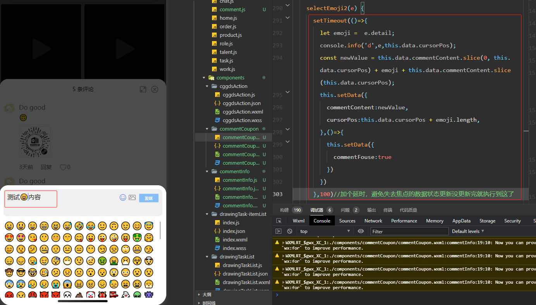Switch to the 问题 problems tab
Image resolution: width=536 pixels, height=305 pixels.
coord(350,210)
